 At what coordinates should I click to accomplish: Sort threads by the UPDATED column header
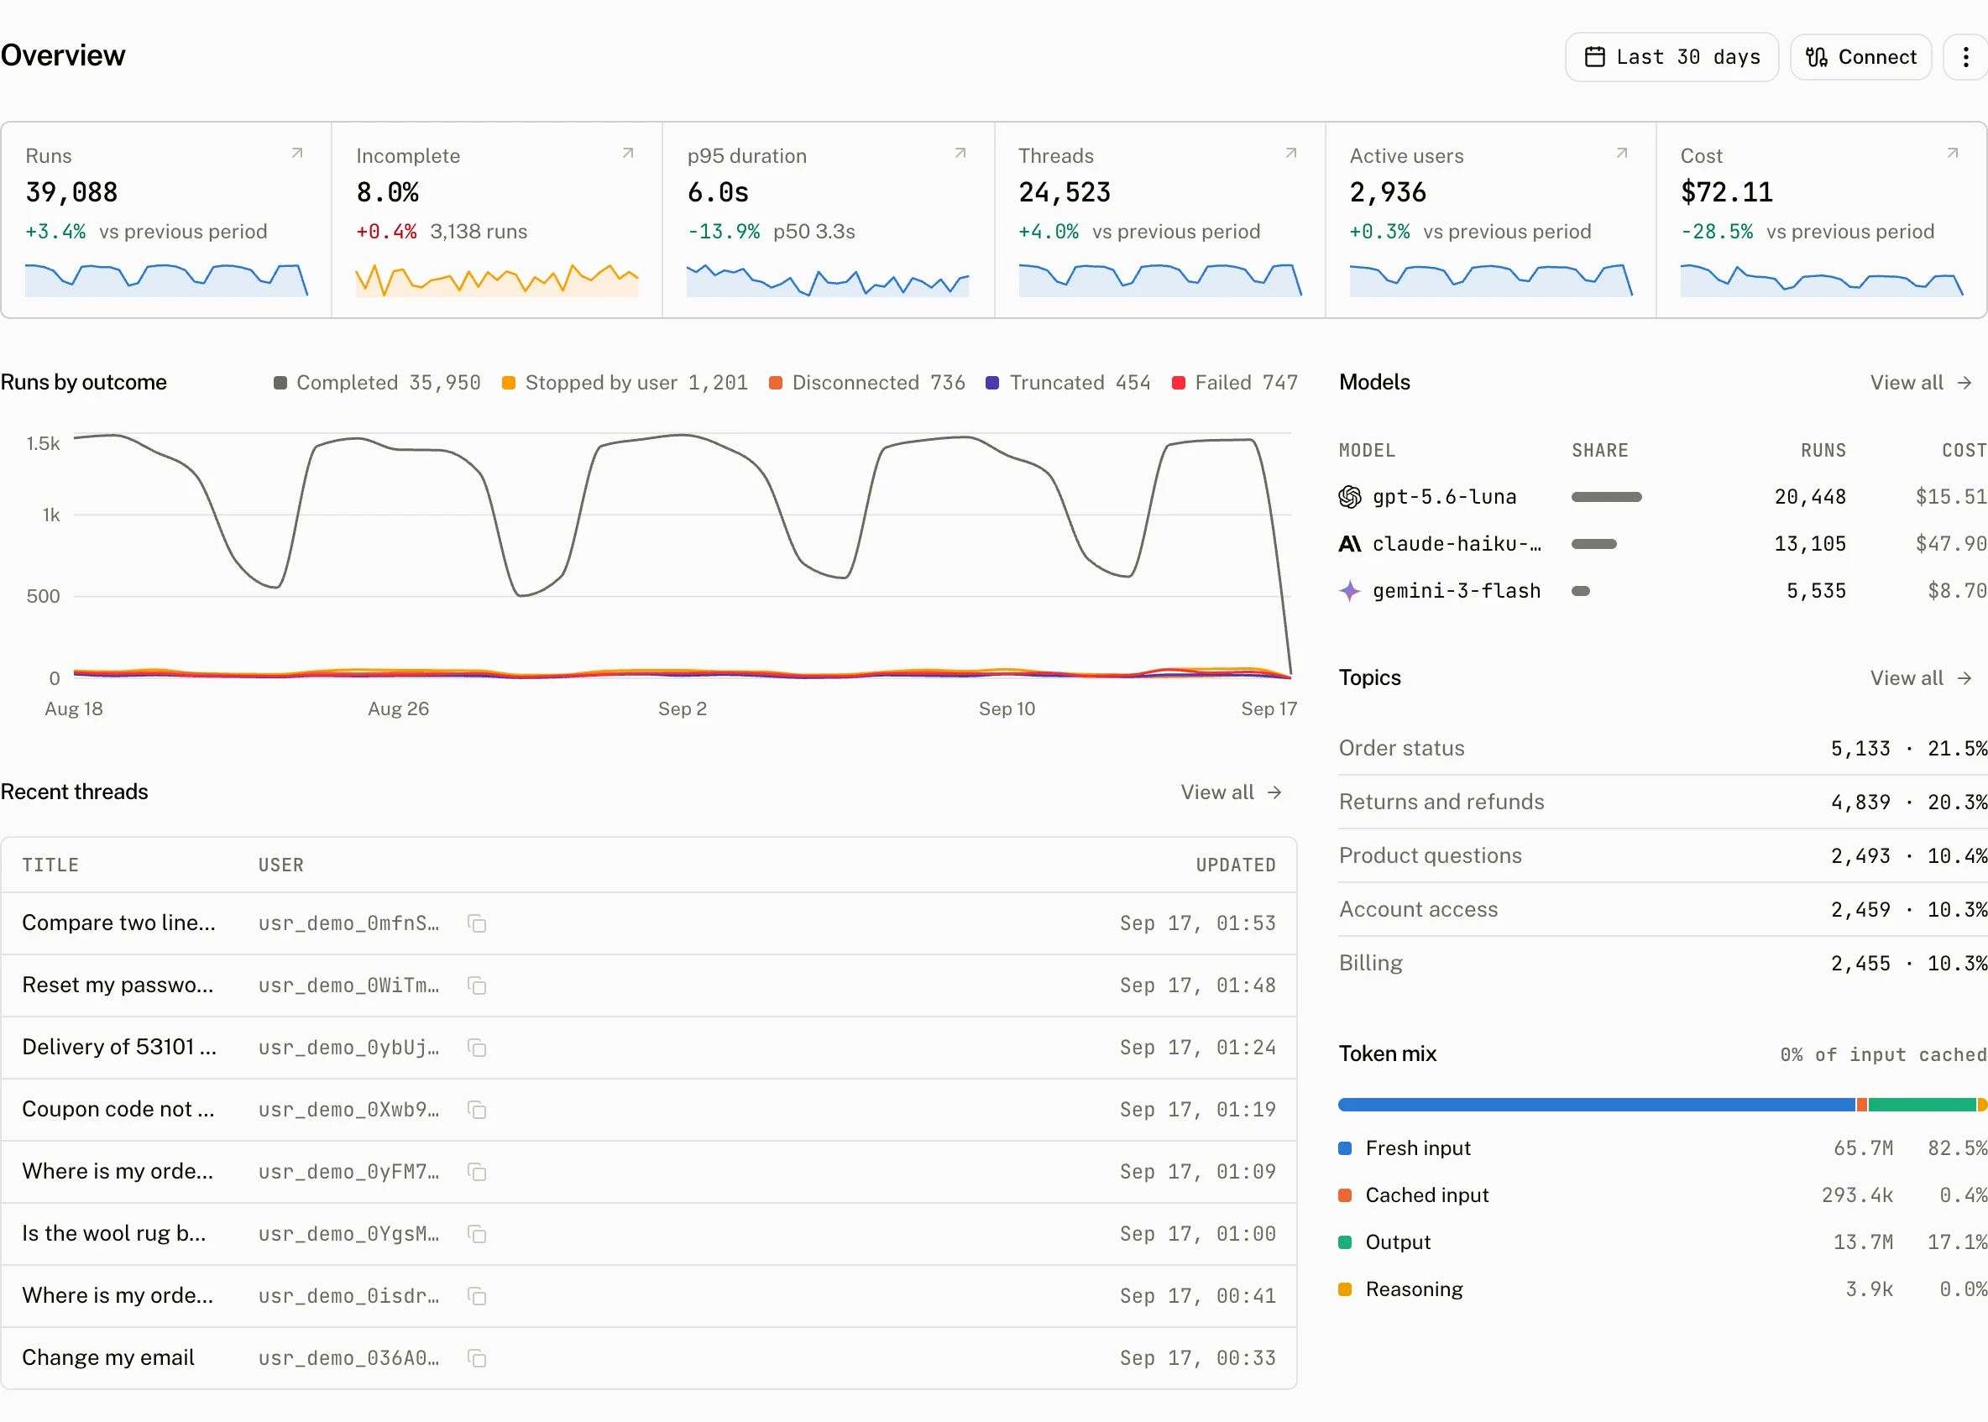[1236, 865]
